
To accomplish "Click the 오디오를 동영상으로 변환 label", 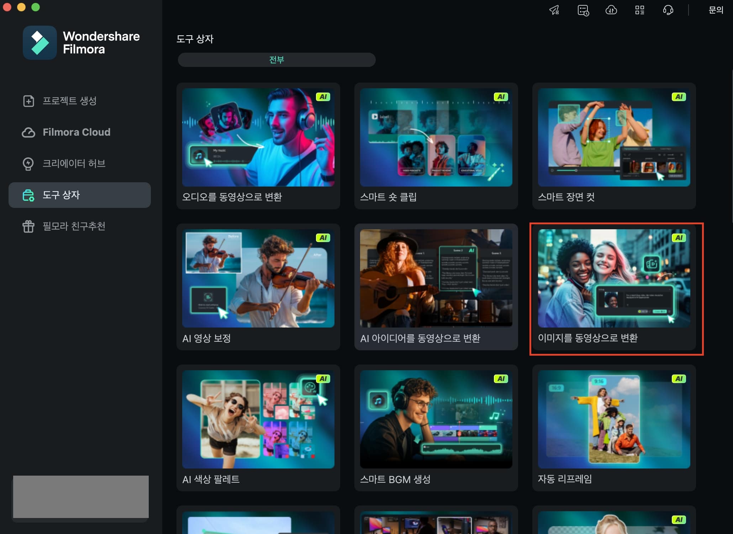I will coord(232,197).
